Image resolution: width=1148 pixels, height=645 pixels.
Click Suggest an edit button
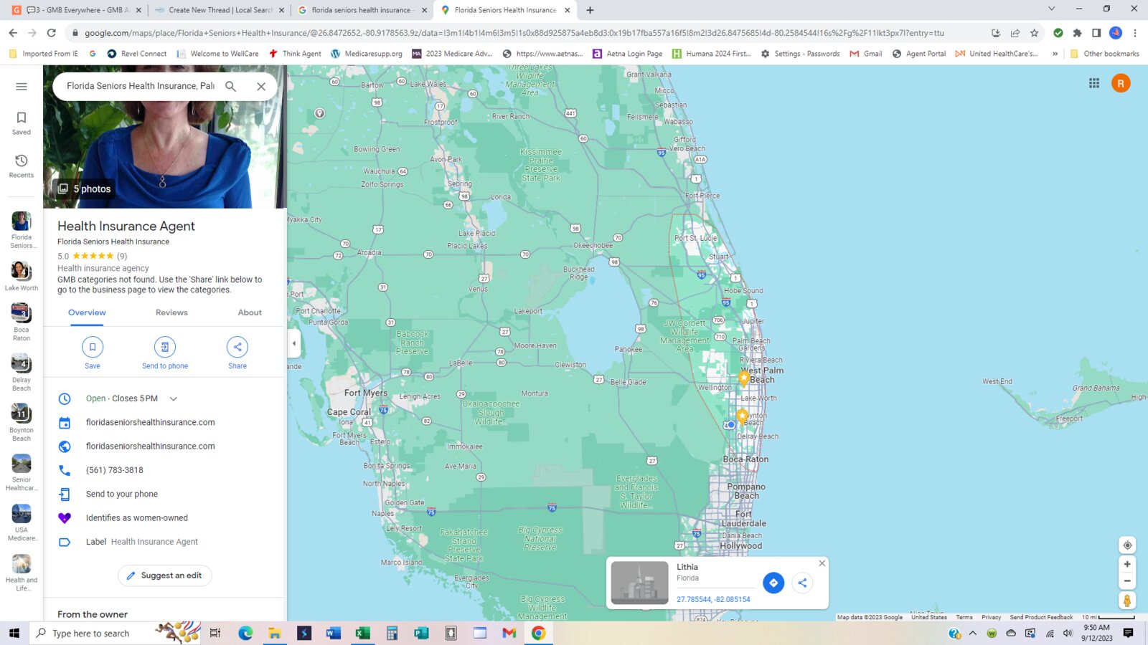[x=165, y=575]
